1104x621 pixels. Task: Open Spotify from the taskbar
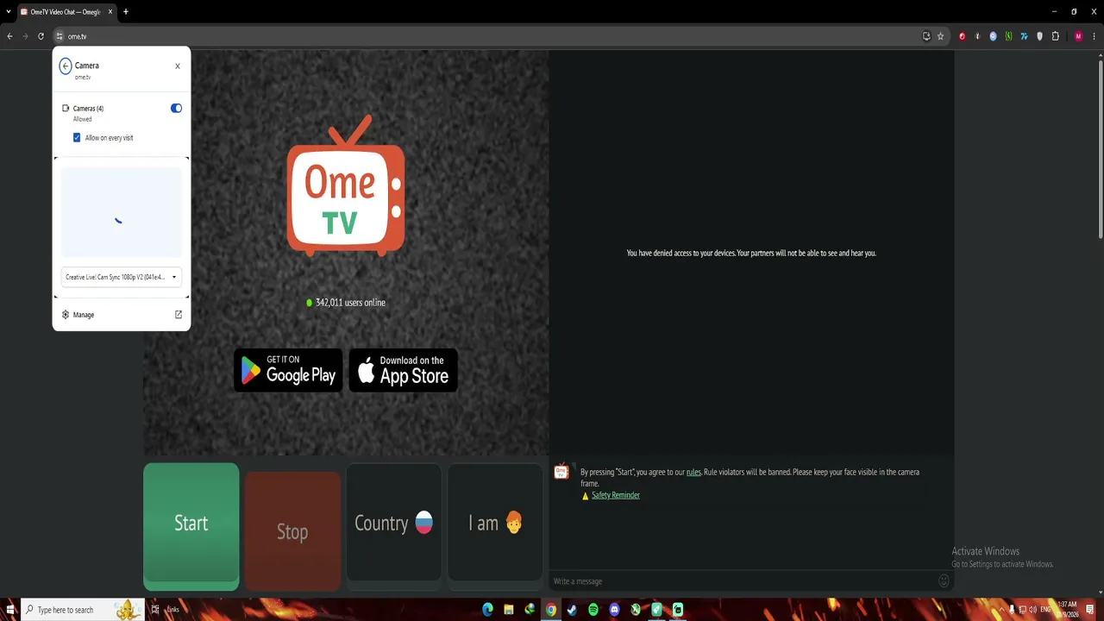[x=593, y=610]
